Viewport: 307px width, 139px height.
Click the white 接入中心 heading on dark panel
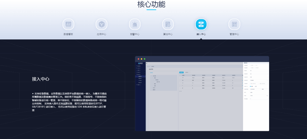point(41,79)
